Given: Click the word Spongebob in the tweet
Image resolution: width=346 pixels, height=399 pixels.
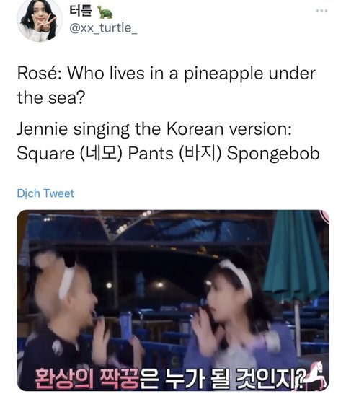Looking at the screenshot, I should tap(273, 154).
